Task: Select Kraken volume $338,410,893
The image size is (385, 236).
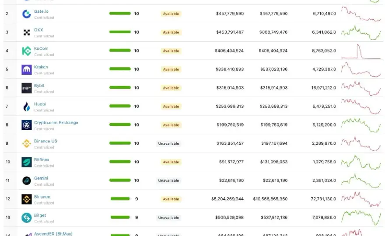Action: click(x=230, y=69)
